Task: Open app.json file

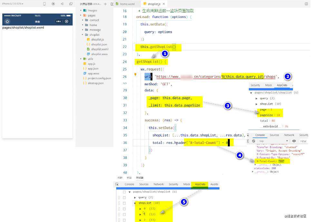Action: (x=93, y=69)
